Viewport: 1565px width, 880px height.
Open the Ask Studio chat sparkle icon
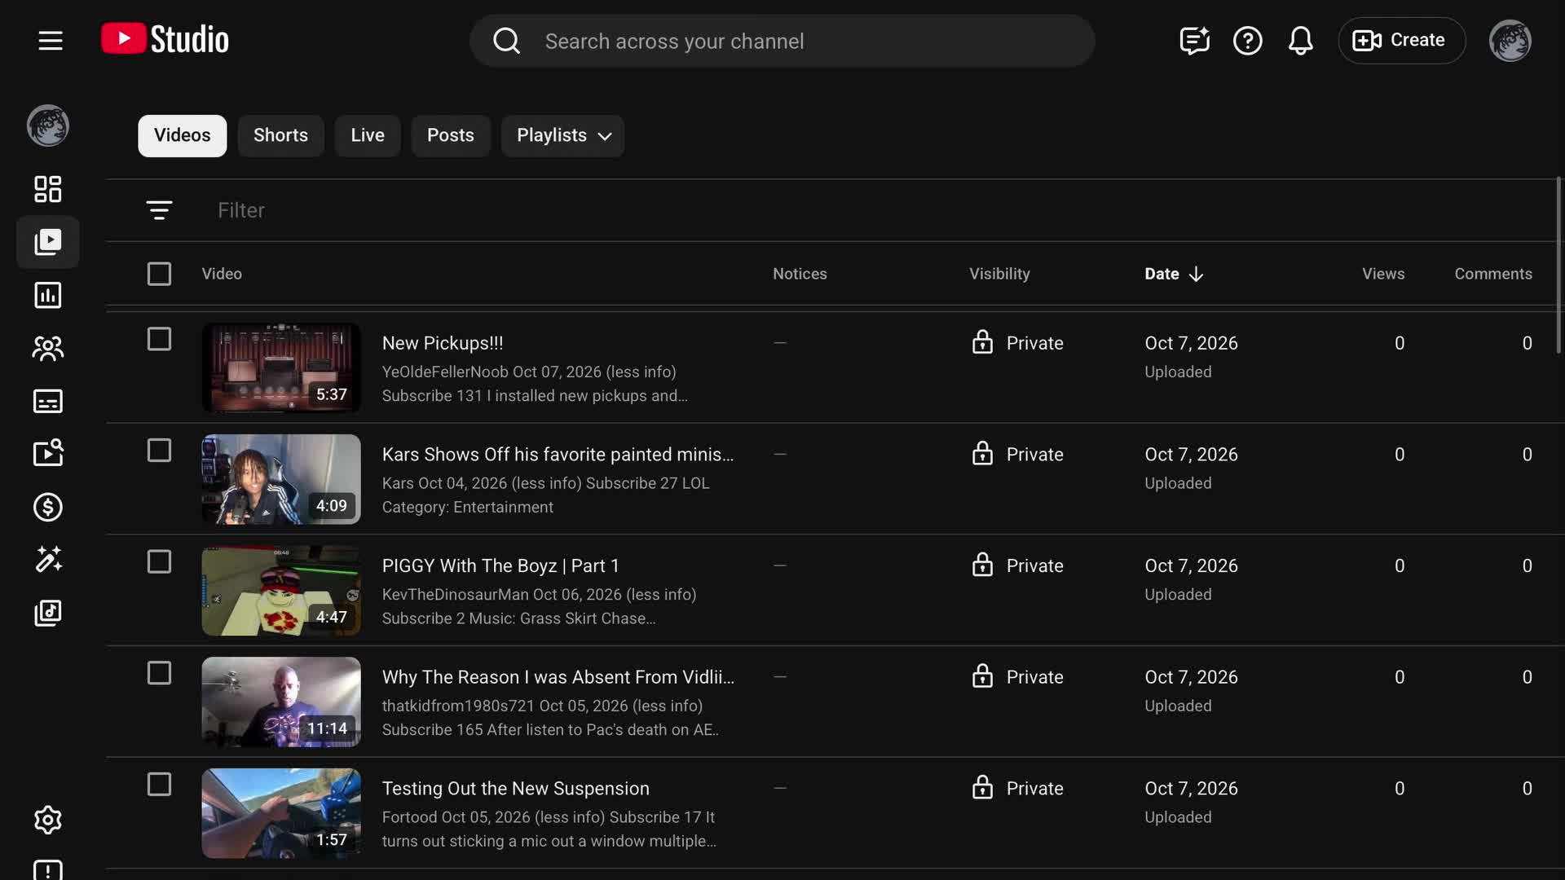click(1194, 41)
